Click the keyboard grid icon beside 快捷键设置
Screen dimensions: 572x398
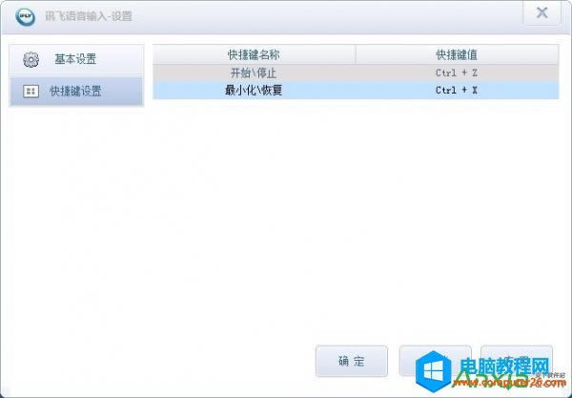pos(31,92)
